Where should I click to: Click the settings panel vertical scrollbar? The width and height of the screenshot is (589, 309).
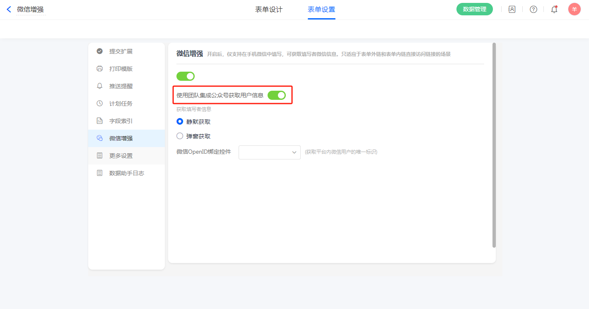[494, 145]
